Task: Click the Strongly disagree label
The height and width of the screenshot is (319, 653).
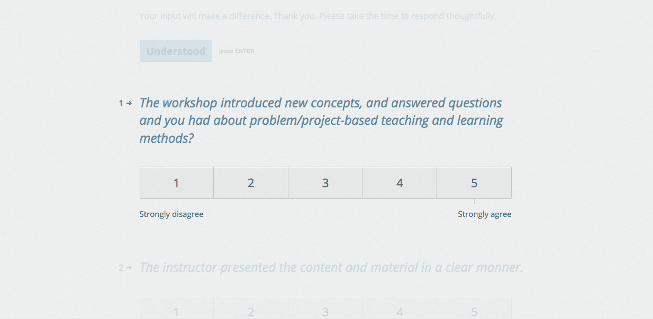Action: coord(171,214)
